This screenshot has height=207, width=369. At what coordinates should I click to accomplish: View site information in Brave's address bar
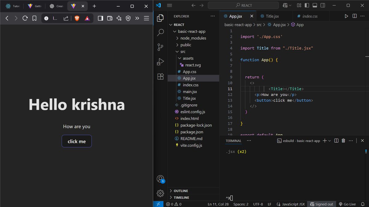[46, 18]
